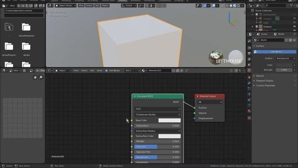This screenshot has width=298, height=168.
Task: Open Material Output target dropdown showing All
Action: point(210,102)
